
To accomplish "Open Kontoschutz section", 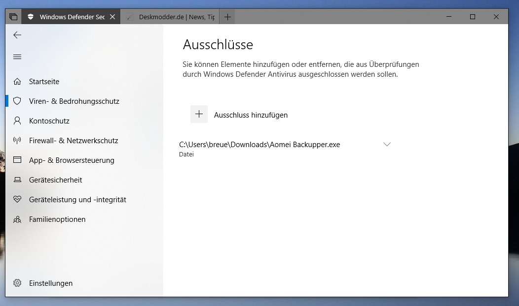I will [49, 121].
